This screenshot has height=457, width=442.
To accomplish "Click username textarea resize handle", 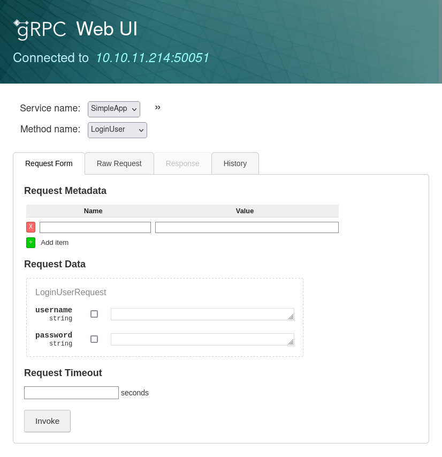I will pos(291,317).
